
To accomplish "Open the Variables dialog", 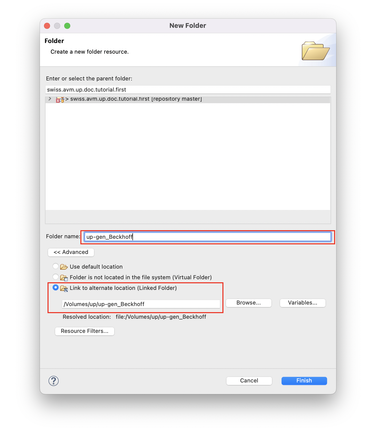I will click(303, 303).
